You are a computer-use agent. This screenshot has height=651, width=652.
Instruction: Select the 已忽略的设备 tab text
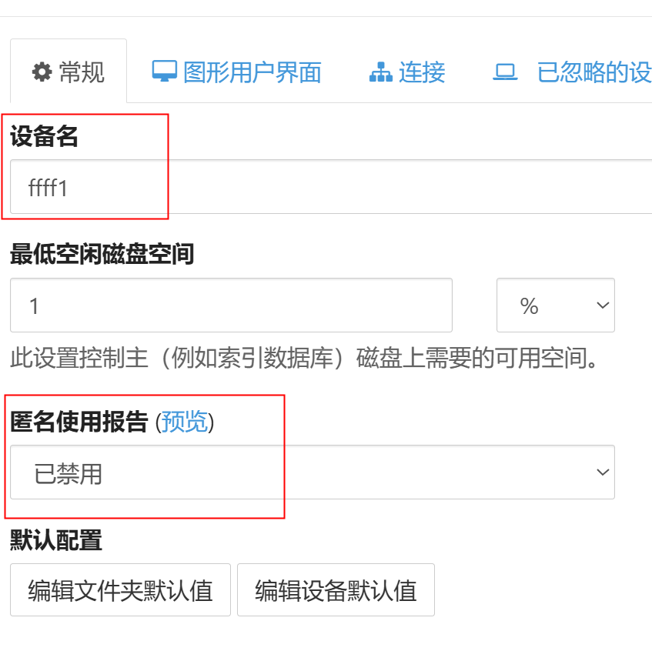point(593,72)
